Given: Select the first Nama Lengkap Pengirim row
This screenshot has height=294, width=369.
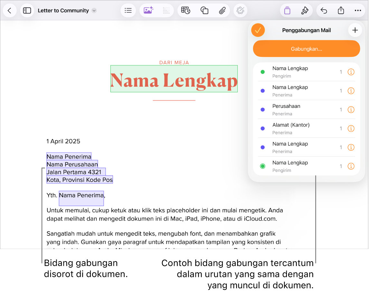Looking at the screenshot, I should pyautogui.click(x=307, y=72).
